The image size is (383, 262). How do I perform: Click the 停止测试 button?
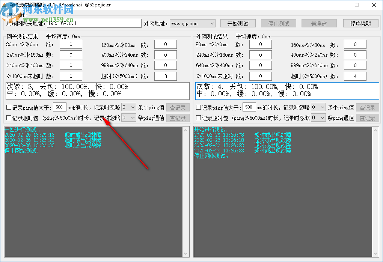(279, 23)
